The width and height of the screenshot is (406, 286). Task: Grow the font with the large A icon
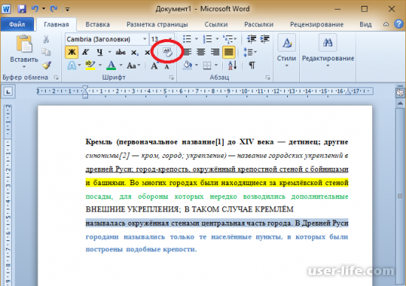point(154,66)
